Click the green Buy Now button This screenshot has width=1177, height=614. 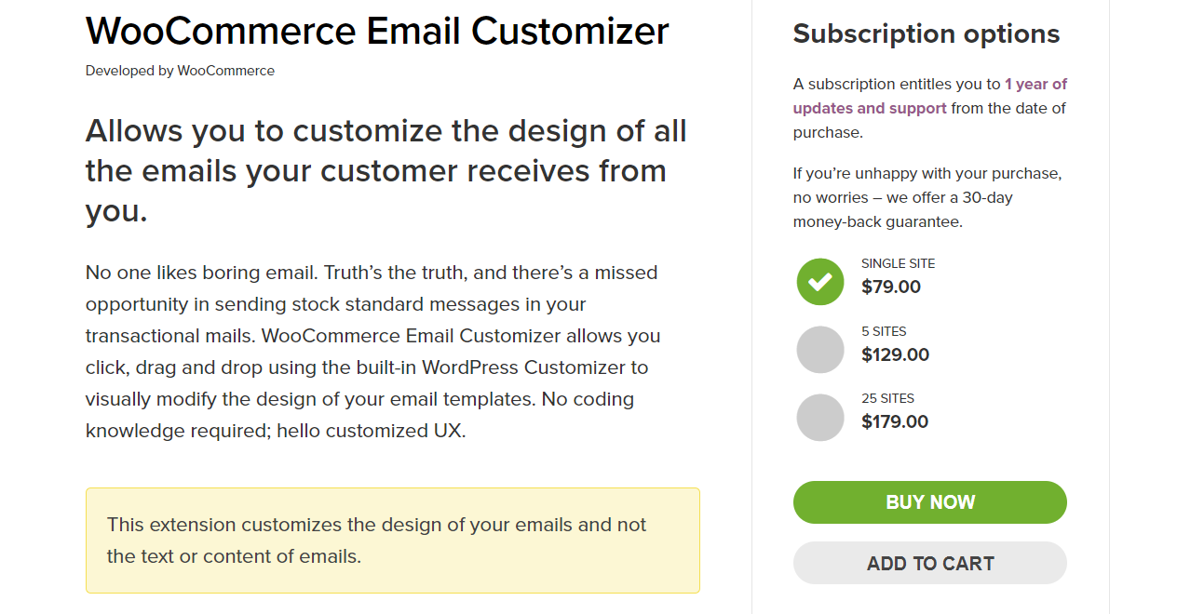tap(930, 502)
